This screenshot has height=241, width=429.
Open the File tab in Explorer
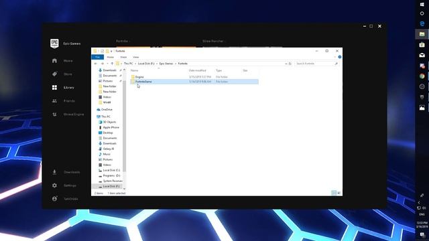click(x=97, y=57)
